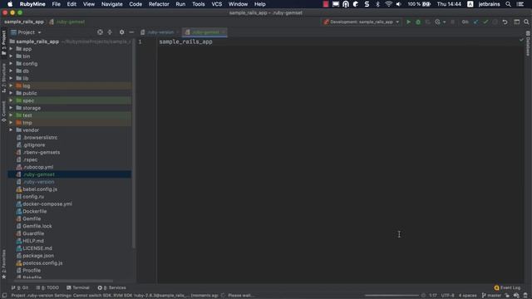Run the Development configuration with the green play icon

(x=408, y=22)
